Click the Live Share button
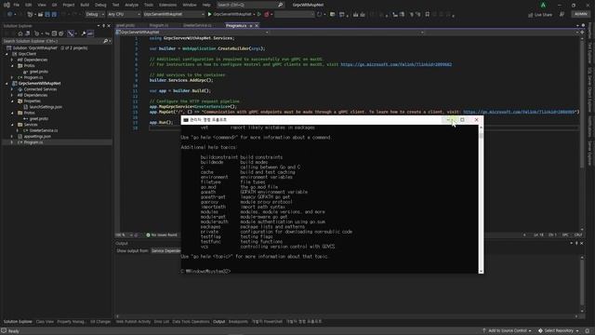595x335 pixels. (540, 15)
